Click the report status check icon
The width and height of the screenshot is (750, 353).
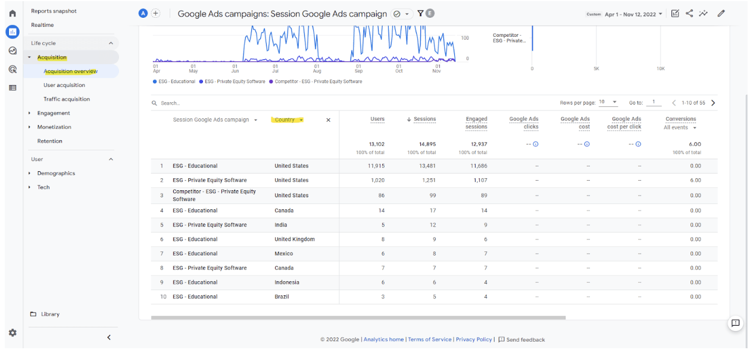[x=397, y=14]
